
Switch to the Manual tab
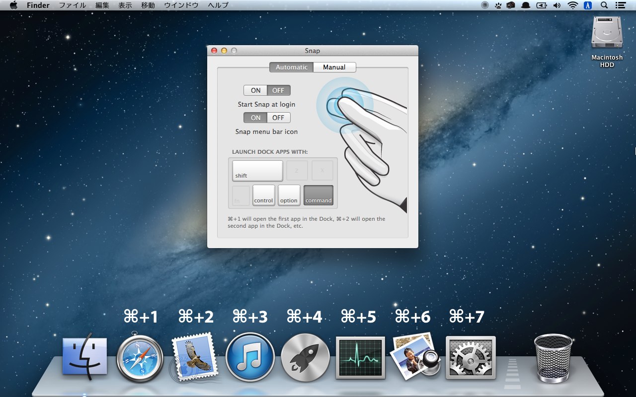coord(334,67)
